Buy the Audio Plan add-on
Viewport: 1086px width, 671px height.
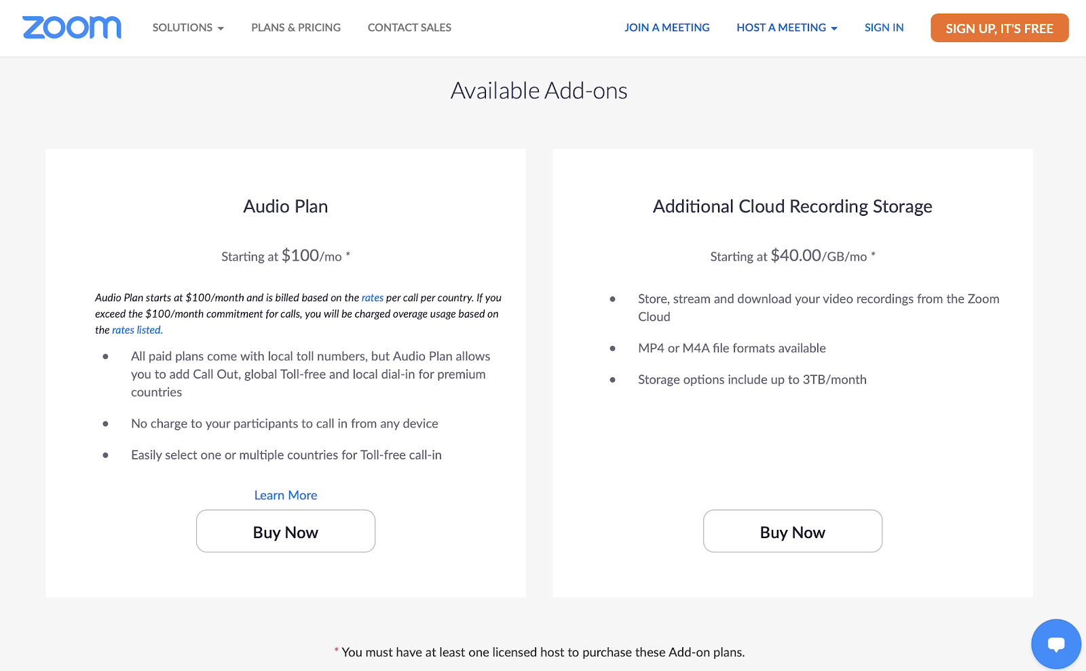pos(286,531)
